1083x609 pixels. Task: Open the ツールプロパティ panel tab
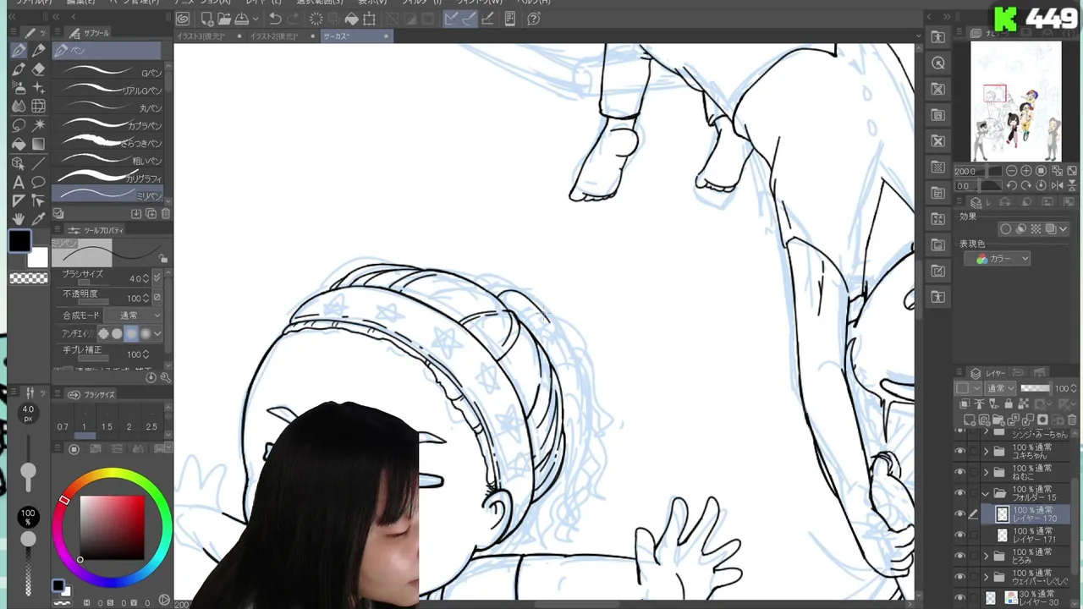(x=96, y=230)
